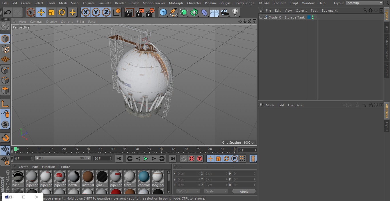Toggle X axis lock
This screenshot has height=201, width=390.
(86, 12)
